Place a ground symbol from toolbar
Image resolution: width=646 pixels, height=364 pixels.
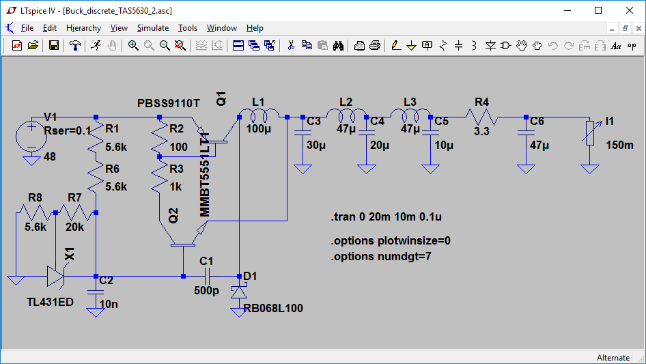click(411, 46)
